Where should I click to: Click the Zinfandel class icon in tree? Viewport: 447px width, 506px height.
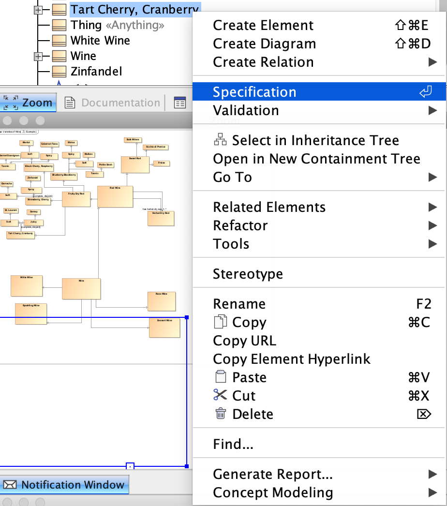[x=59, y=72]
